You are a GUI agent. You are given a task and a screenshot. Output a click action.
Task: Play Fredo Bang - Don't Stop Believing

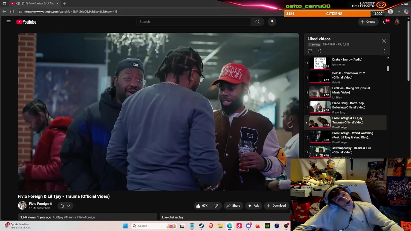[x=345, y=107]
